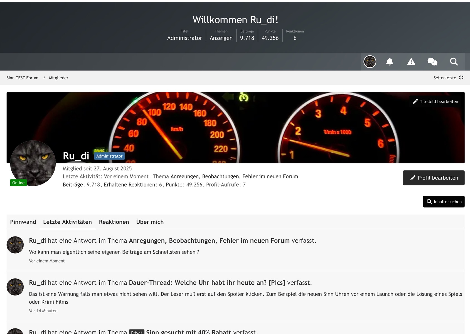Click the moderation warning triangle icon
Image resolution: width=470 pixels, height=334 pixels.
coord(411,62)
